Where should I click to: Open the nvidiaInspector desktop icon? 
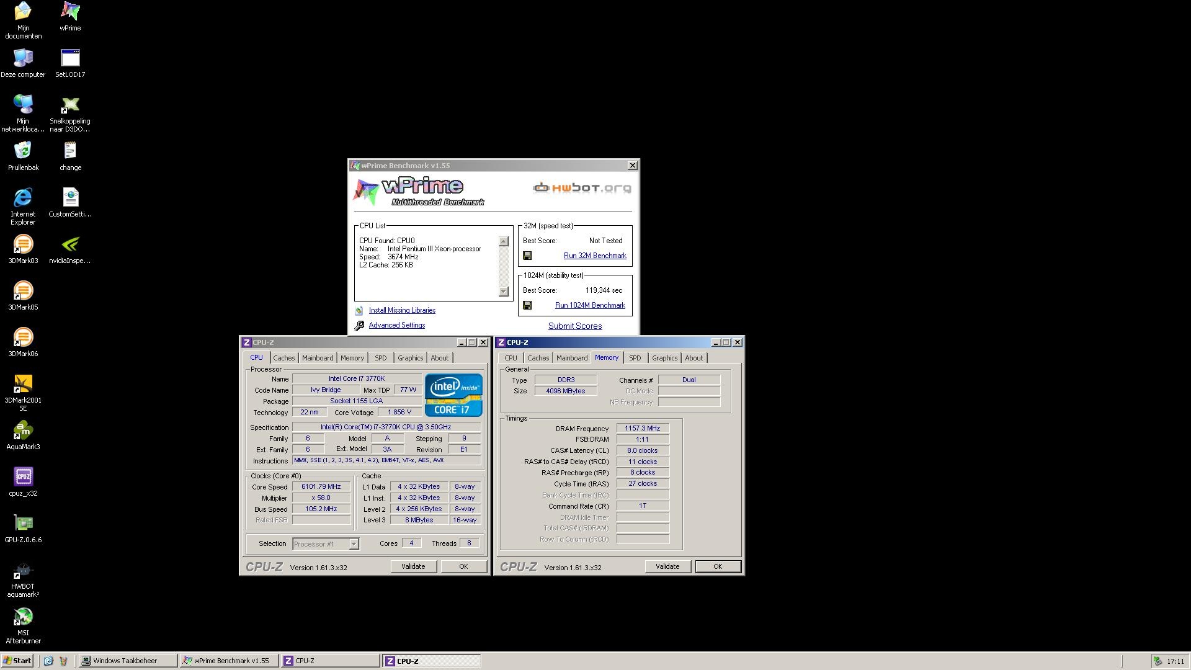tap(70, 244)
